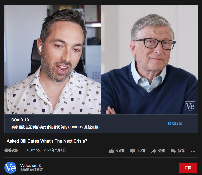The width and height of the screenshot is (202, 175).
Task: Click the thumbs-up like icon
Action: pyautogui.click(x=112, y=151)
